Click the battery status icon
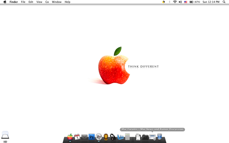 [x=191, y=2]
